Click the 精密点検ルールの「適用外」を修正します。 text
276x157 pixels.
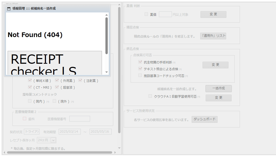click(x=165, y=37)
